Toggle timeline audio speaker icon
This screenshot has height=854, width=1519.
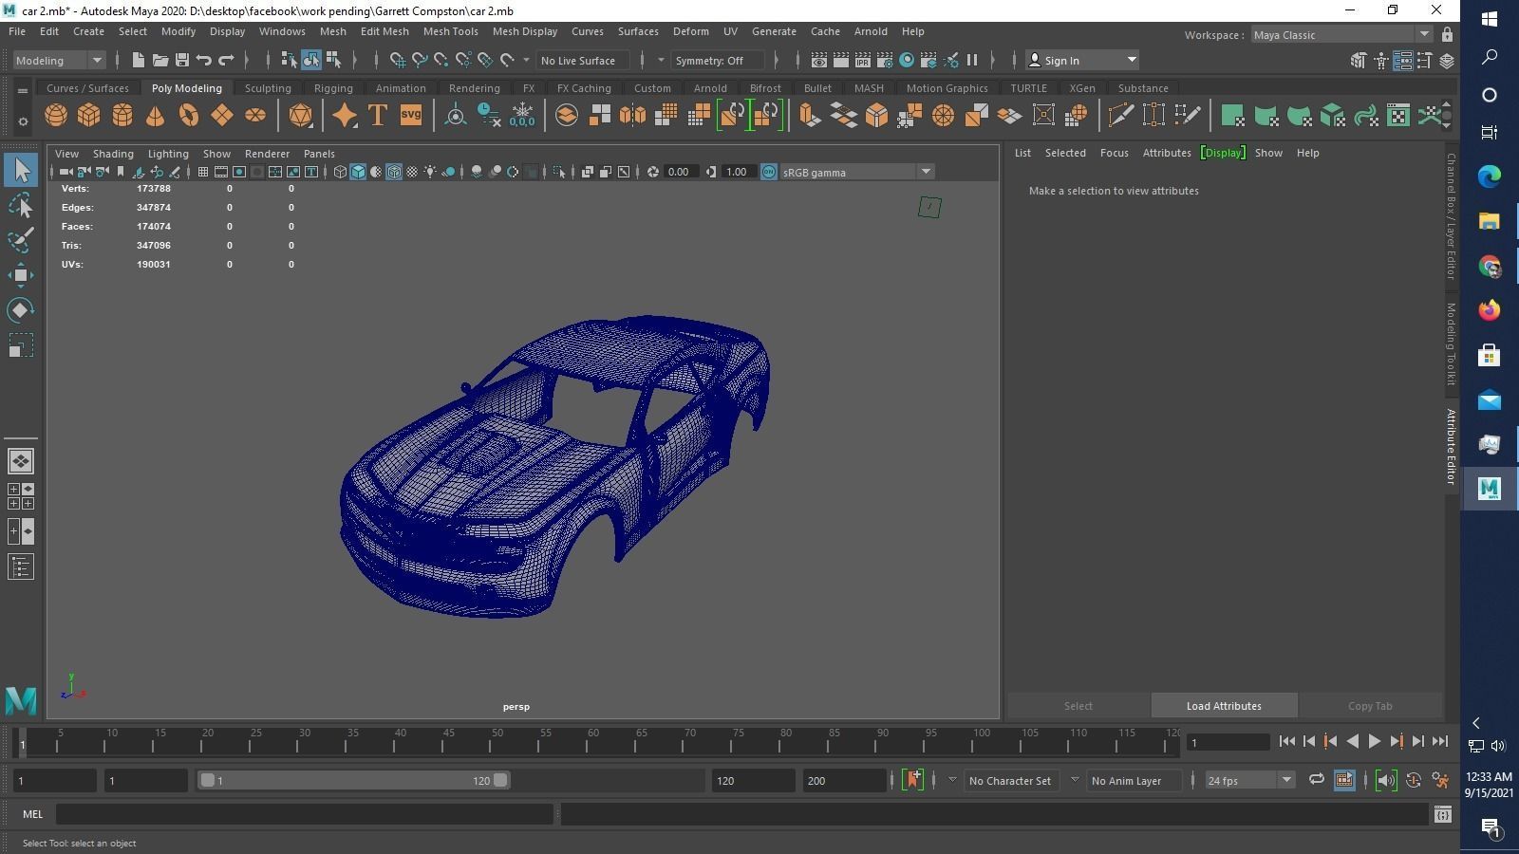click(x=1386, y=780)
